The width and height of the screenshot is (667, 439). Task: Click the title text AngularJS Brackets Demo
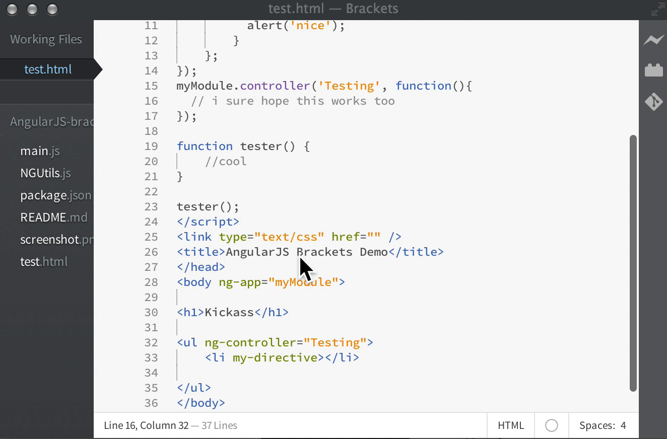click(307, 252)
